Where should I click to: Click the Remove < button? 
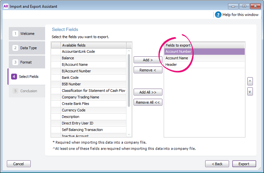coord(148,70)
